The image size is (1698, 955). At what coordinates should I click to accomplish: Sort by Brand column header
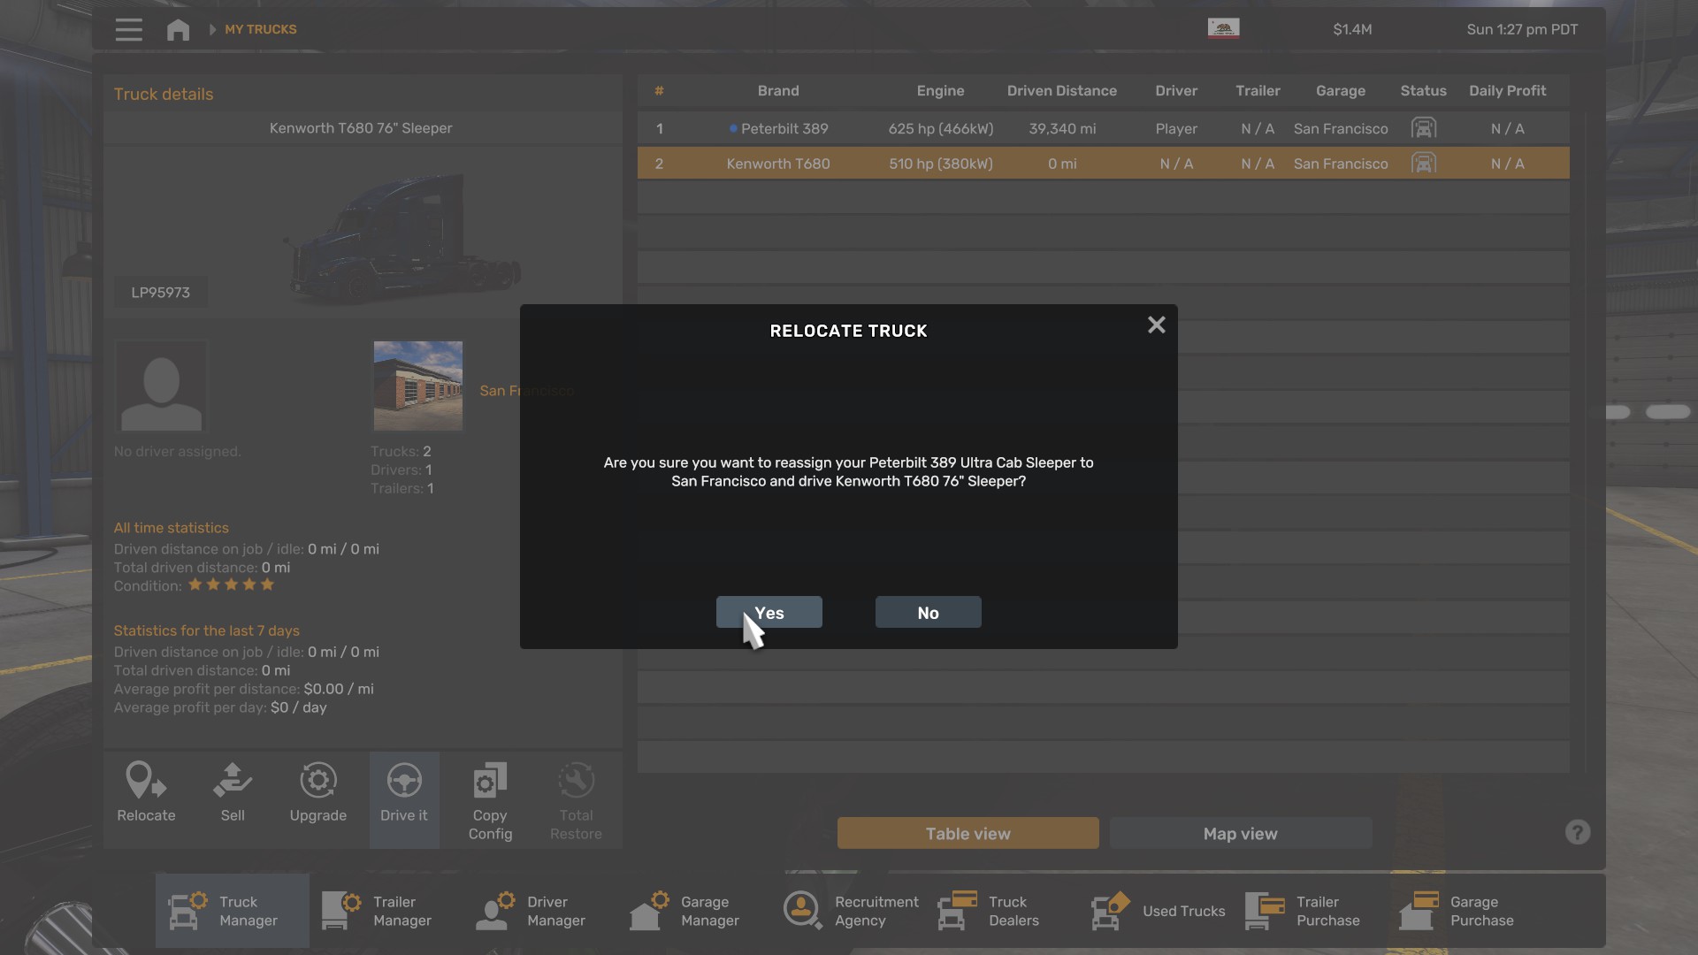pyautogui.click(x=778, y=90)
